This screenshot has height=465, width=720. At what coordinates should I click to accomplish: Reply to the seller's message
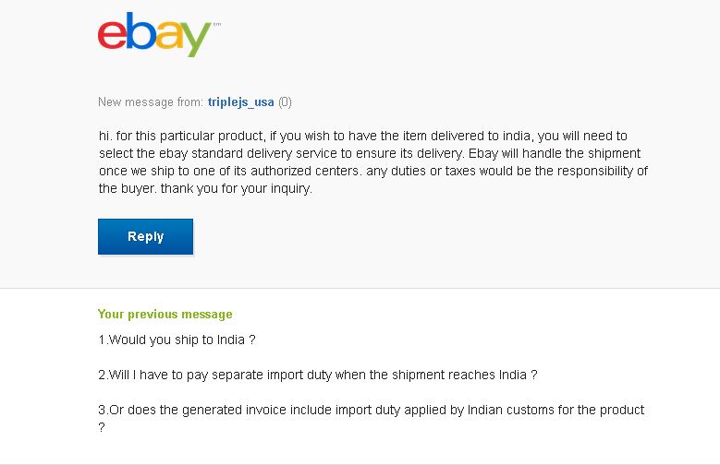pos(145,236)
